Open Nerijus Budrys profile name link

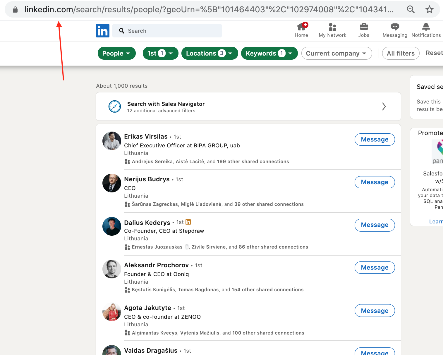[147, 179]
